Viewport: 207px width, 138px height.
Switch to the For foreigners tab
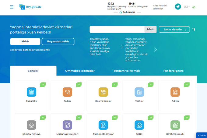coord(173,71)
